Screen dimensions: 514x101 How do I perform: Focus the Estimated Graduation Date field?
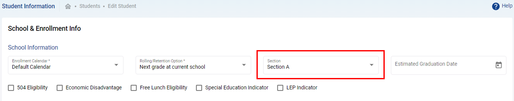pos(448,65)
